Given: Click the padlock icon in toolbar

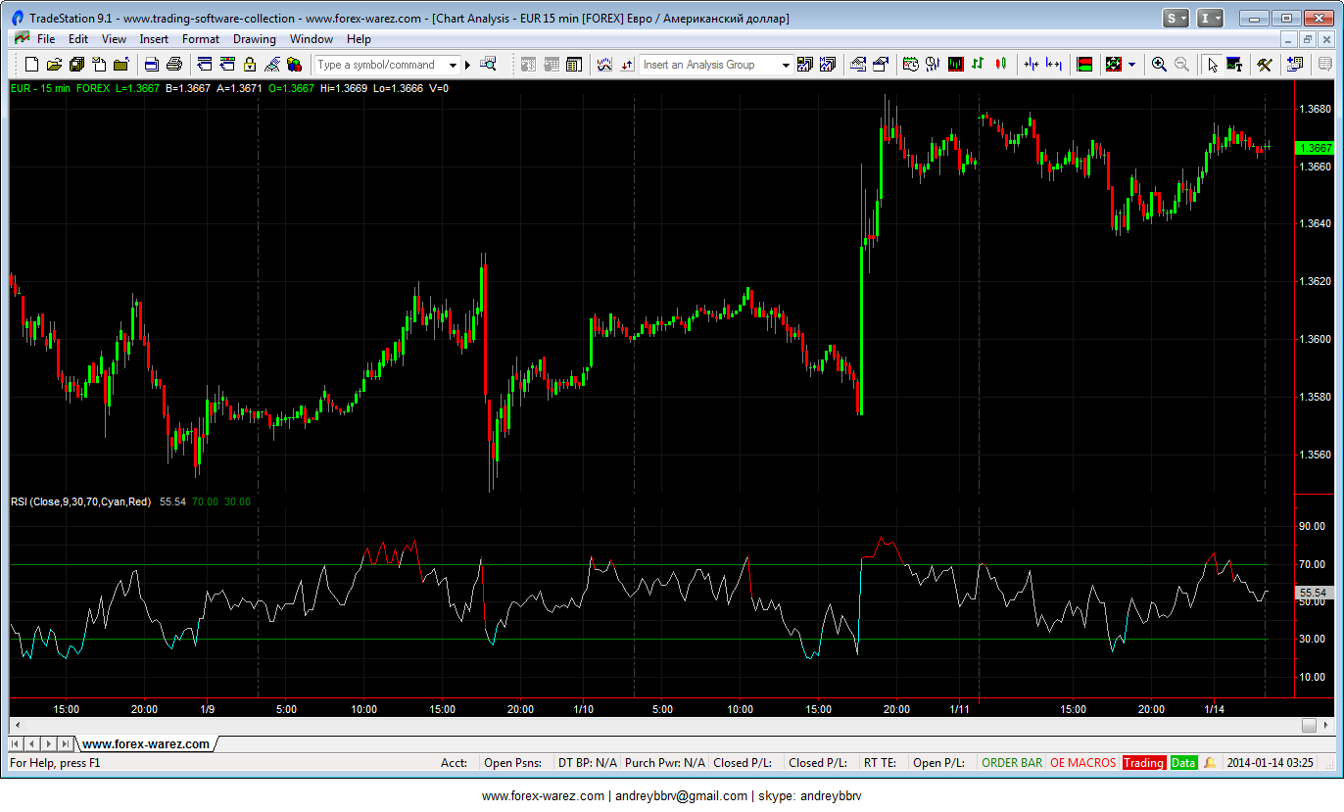Looking at the screenshot, I should pos(250,65).
